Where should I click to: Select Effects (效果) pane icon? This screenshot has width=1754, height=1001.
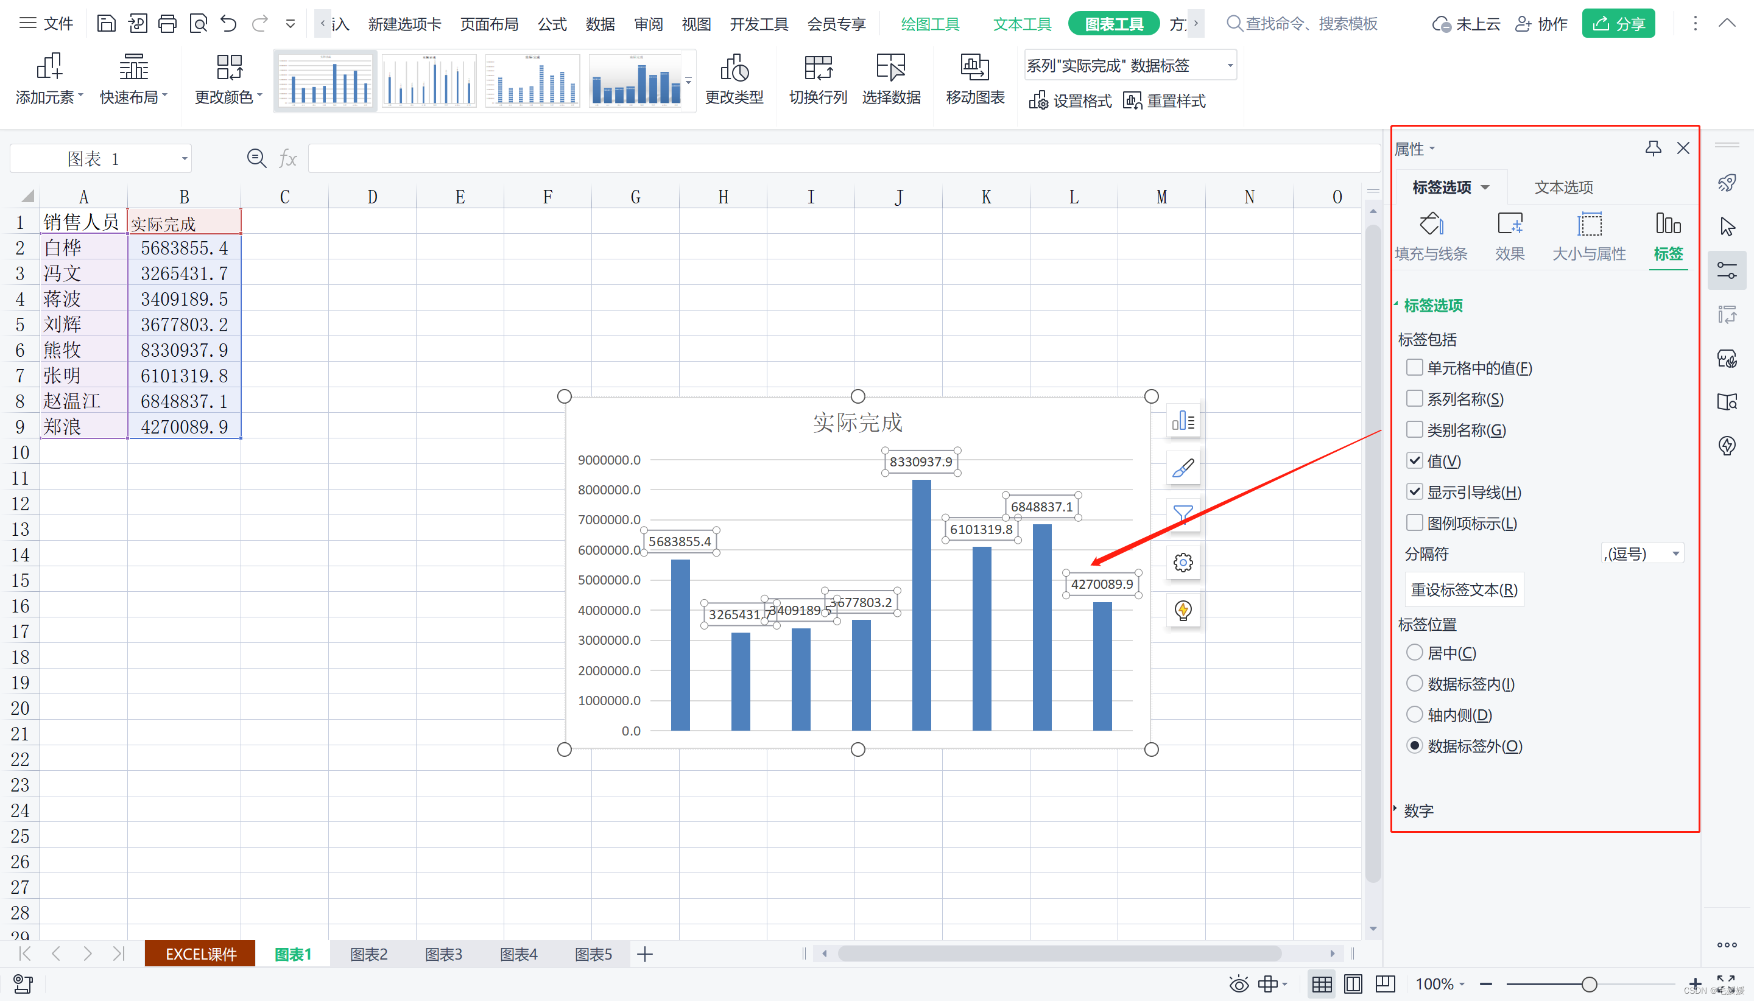[x=1510, y=236]
